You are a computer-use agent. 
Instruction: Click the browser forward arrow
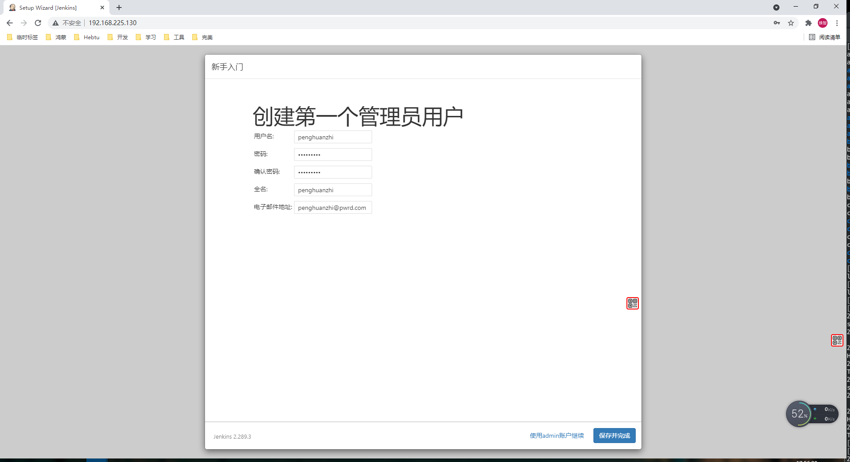coord(24,23)
